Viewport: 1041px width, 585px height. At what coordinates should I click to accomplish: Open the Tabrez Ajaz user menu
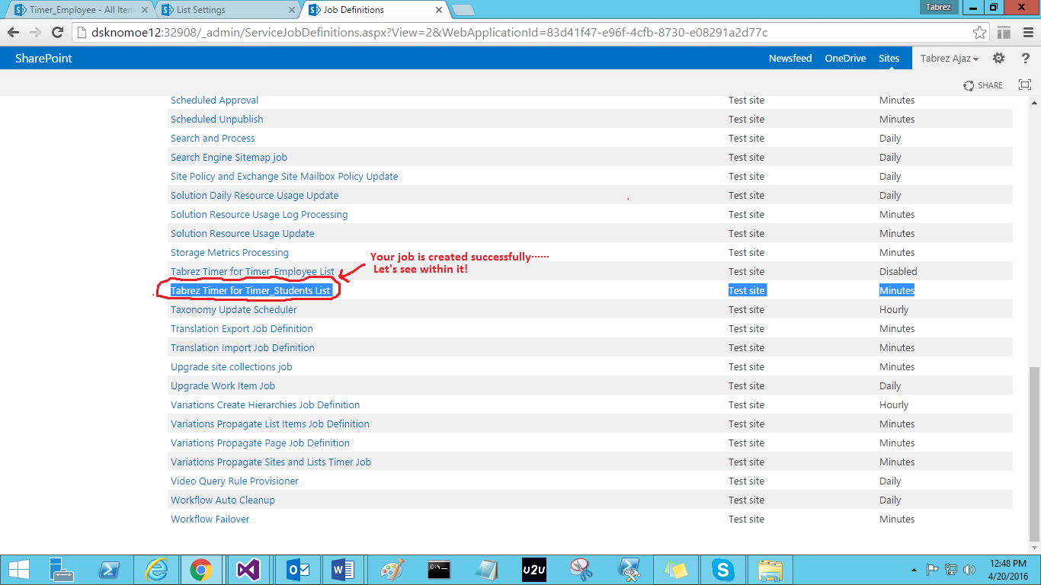click(947, 58)
